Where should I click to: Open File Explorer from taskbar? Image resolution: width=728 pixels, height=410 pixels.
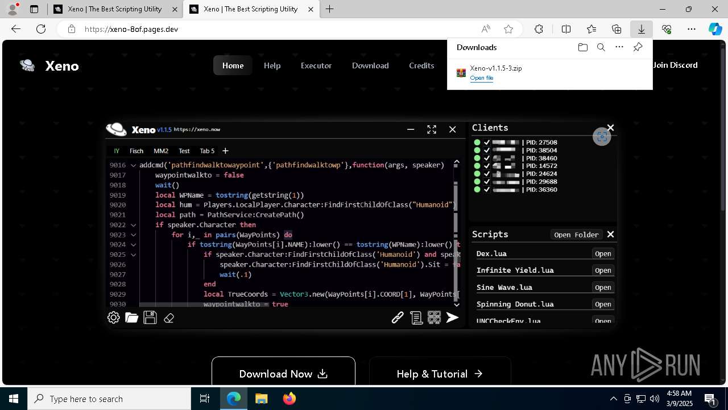262,399
